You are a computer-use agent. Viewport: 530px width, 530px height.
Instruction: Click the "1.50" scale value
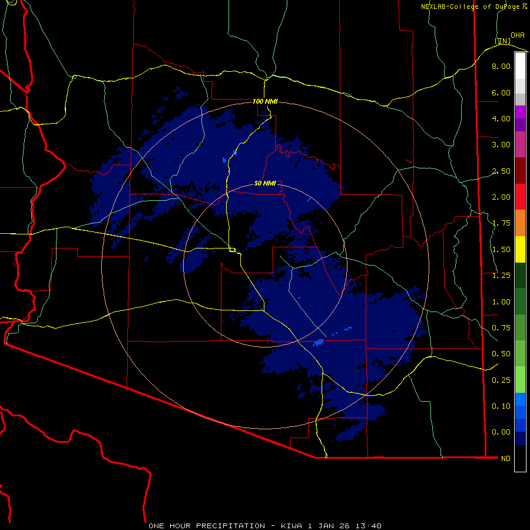(501, 250)
